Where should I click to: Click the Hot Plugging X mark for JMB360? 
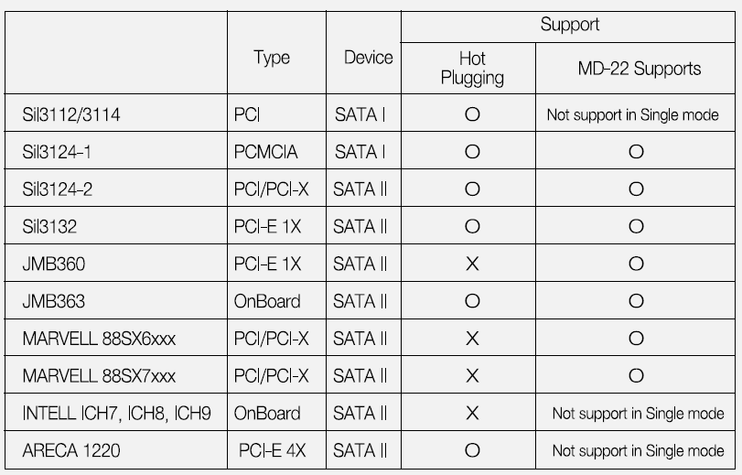pyautogui.click(x=472, y=264)
